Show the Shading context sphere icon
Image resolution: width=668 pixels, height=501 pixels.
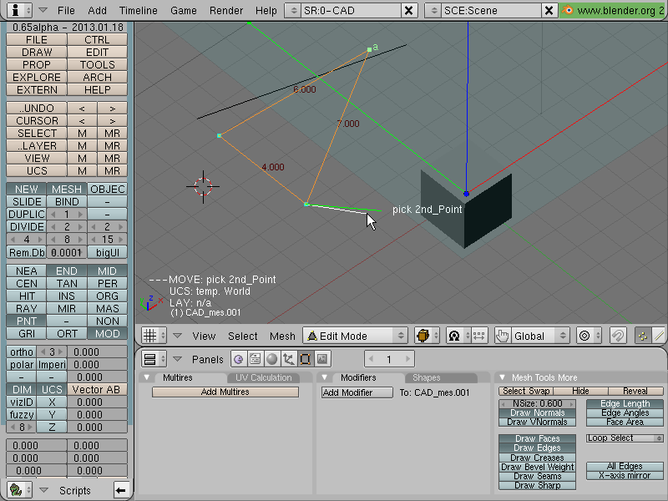pos(272,359)
